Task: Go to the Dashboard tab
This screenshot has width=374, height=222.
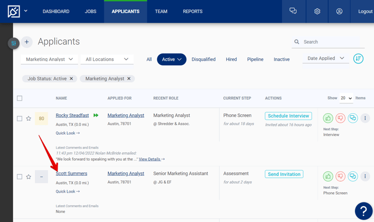Action: [56, 11]
